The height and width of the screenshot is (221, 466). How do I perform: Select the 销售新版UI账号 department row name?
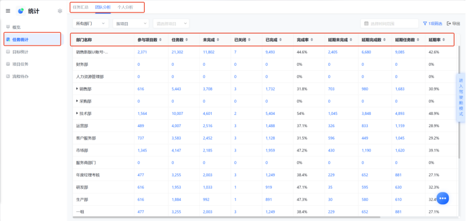(92, 52)
